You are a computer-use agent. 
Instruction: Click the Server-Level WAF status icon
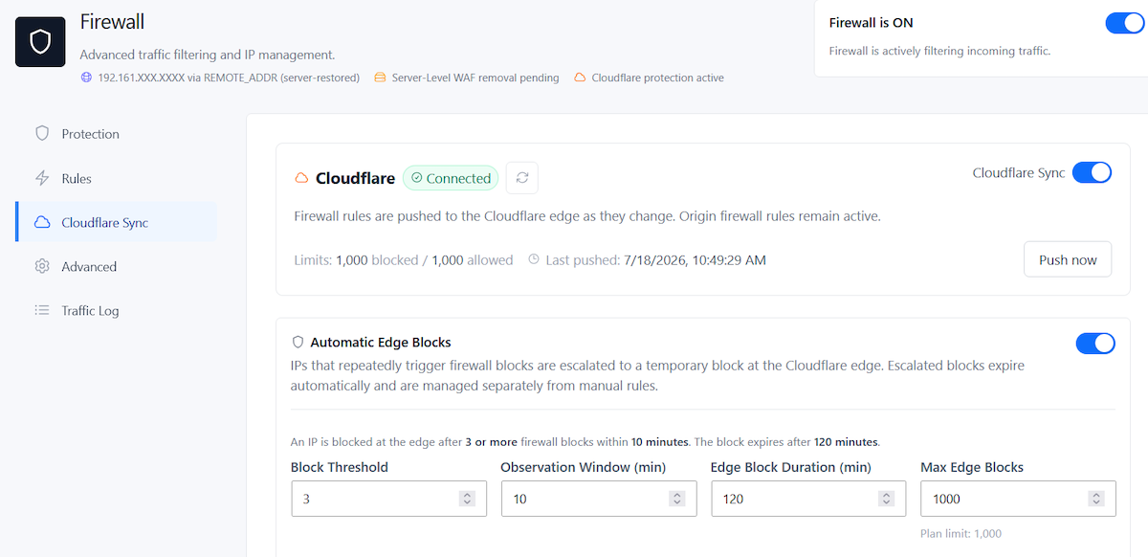point(380,78)
